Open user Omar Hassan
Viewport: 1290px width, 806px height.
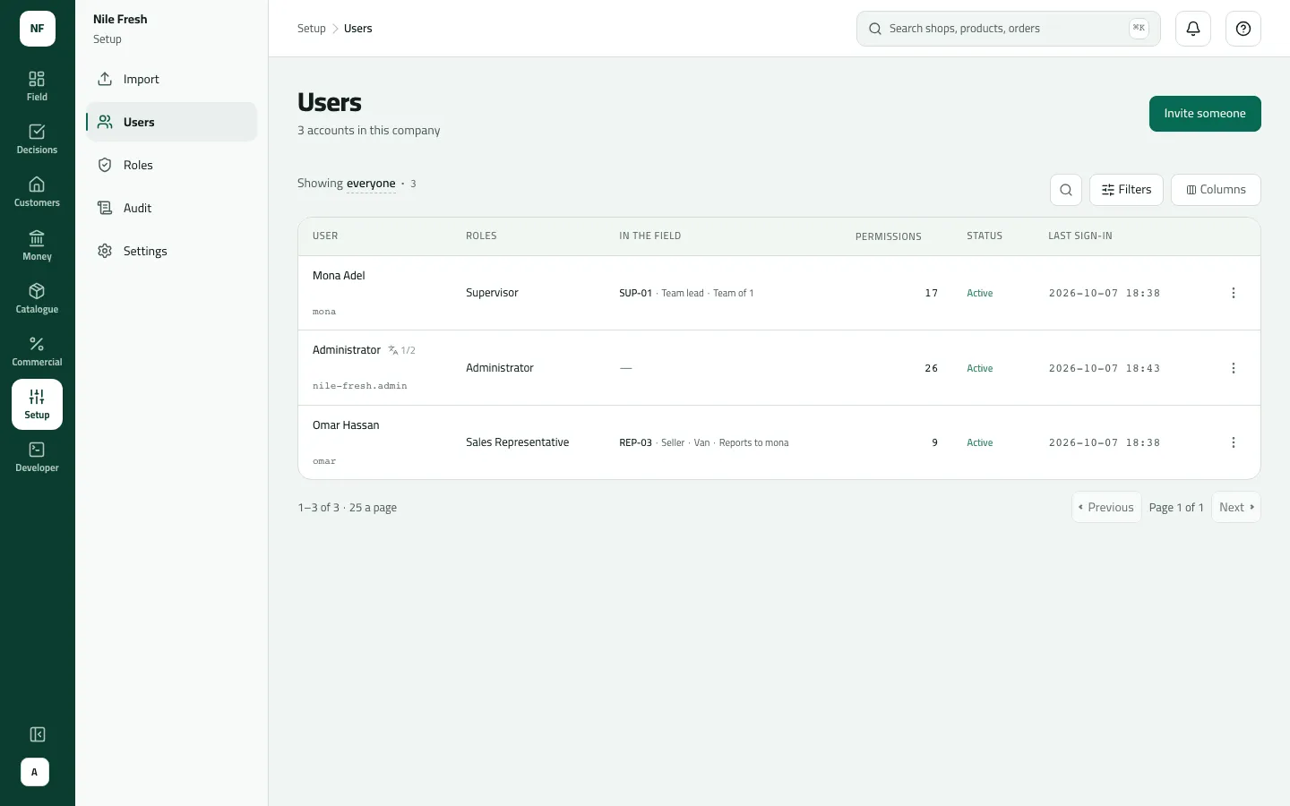pos(346,425)
